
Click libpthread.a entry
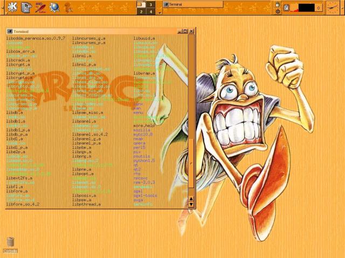pos(86,204)
